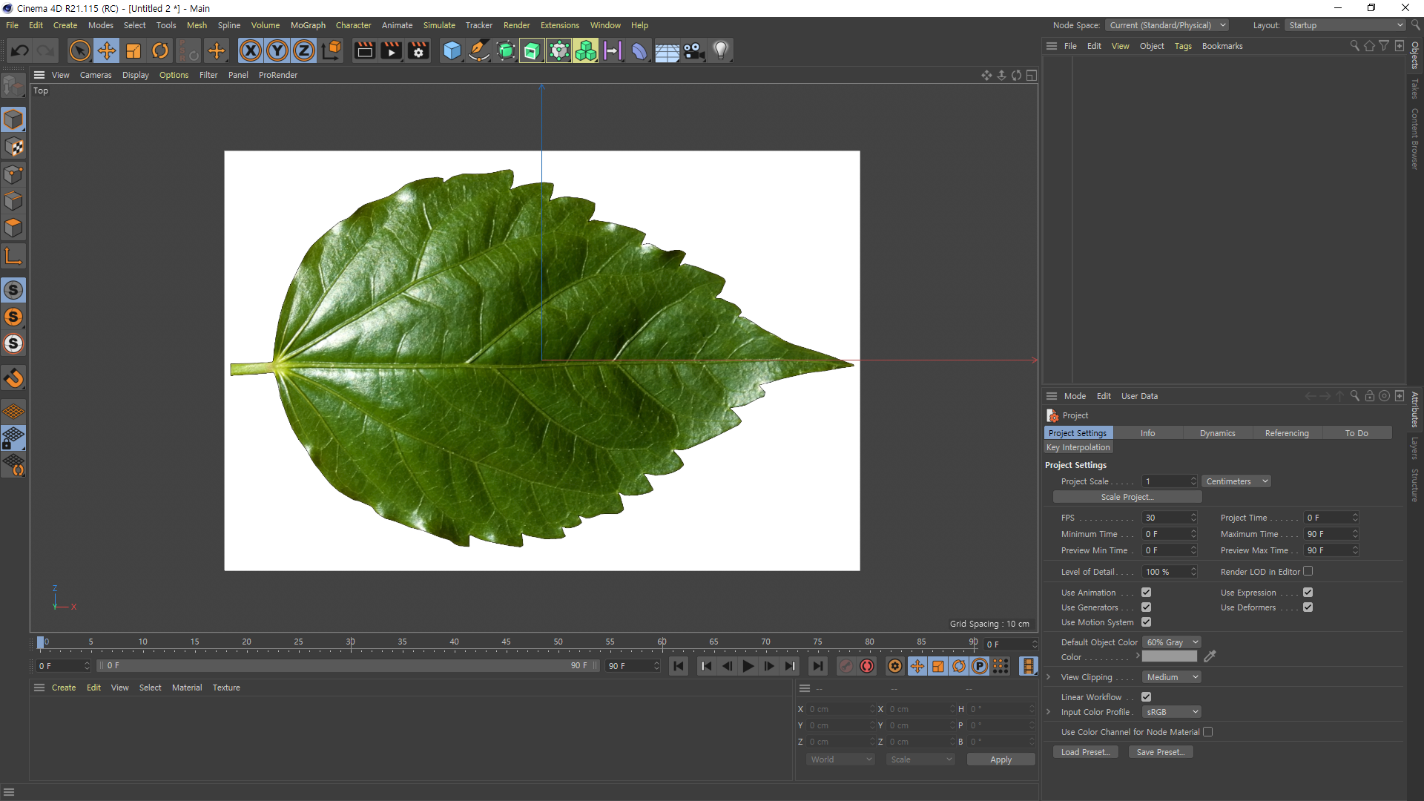Viewport: 1424px width, 801px height.
Task: Disable the Use Animation checkbox
Action: [x=1146, y=593]
